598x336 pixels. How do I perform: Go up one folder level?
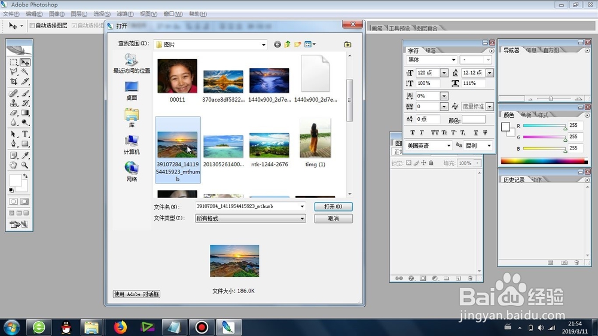287,44
